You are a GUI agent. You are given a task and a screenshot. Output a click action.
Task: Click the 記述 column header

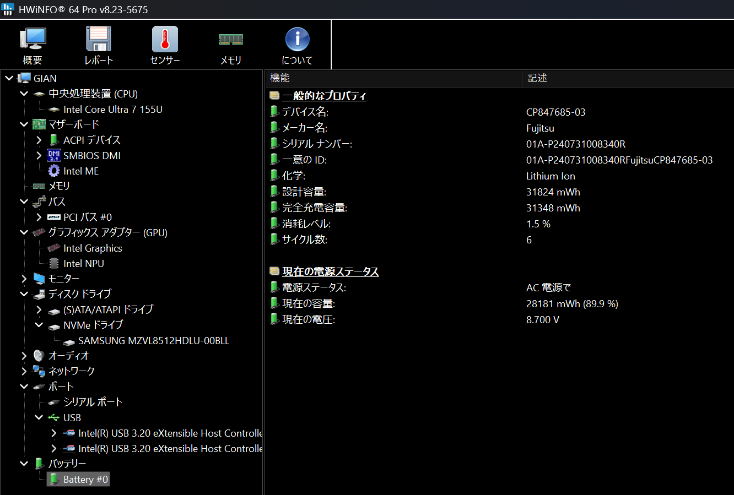click(x=628, y=78)
